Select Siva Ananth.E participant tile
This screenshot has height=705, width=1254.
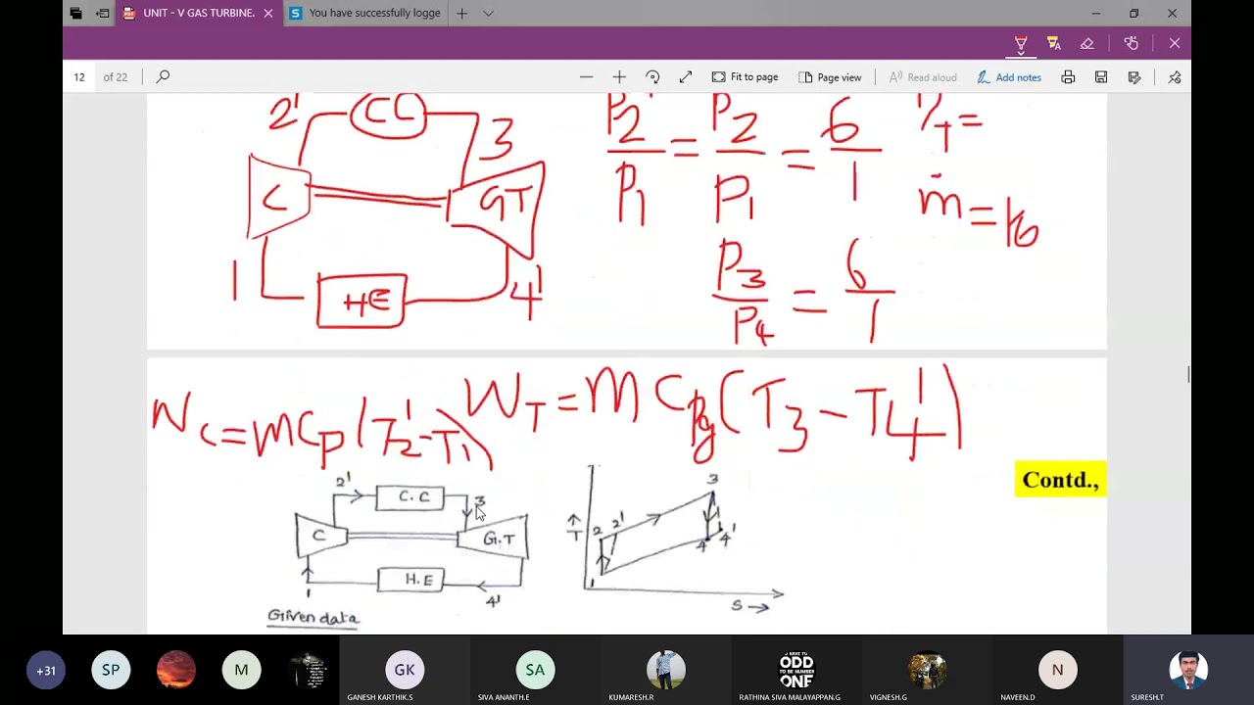pyautogui.click(x=535, y=670)
